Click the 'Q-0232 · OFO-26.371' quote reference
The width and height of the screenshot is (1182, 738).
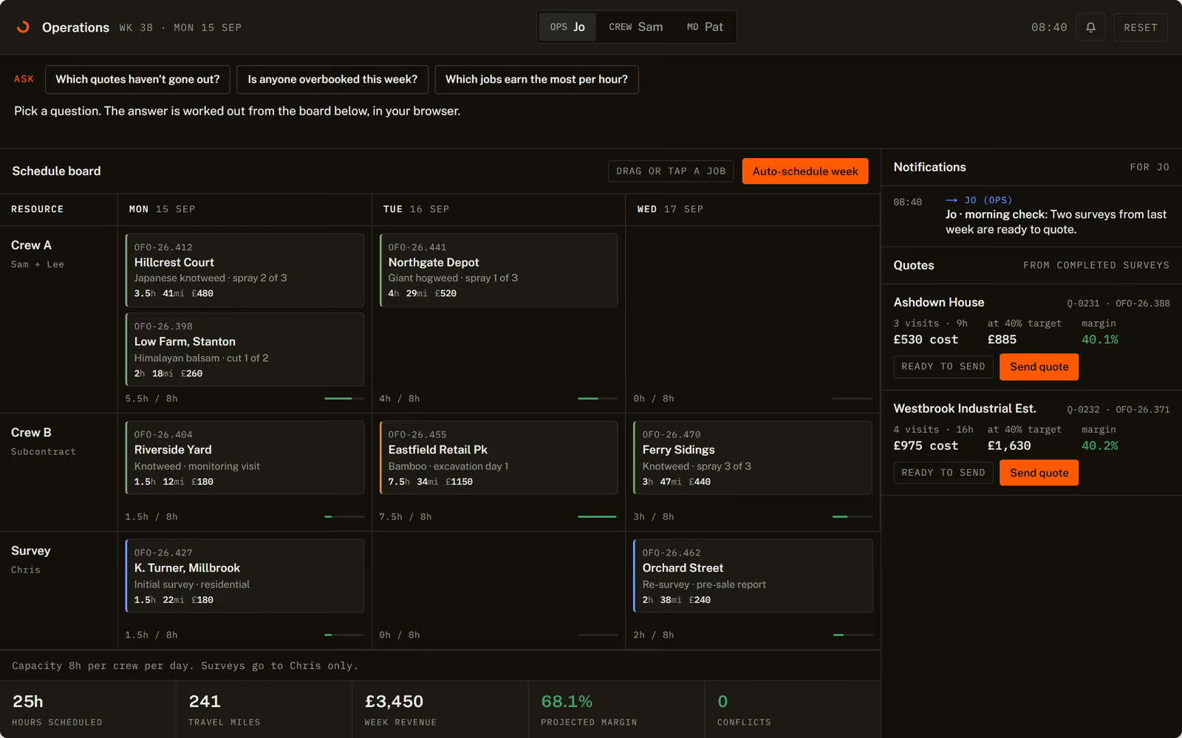[1118, 410]
